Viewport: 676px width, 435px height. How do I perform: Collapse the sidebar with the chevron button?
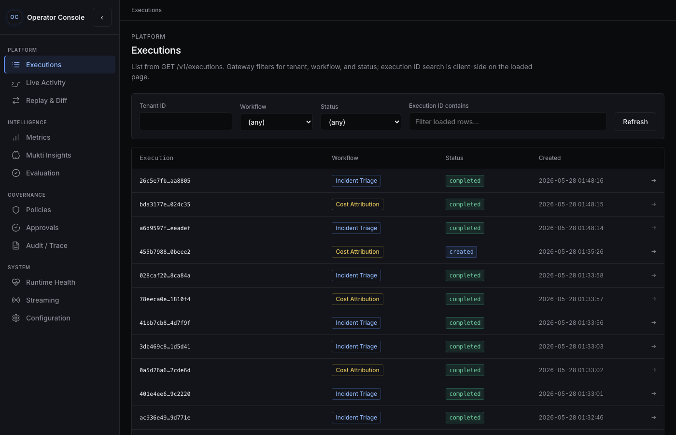(102, 17)
